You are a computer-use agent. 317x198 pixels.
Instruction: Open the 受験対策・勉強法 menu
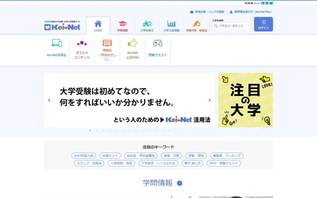point(197,26)
